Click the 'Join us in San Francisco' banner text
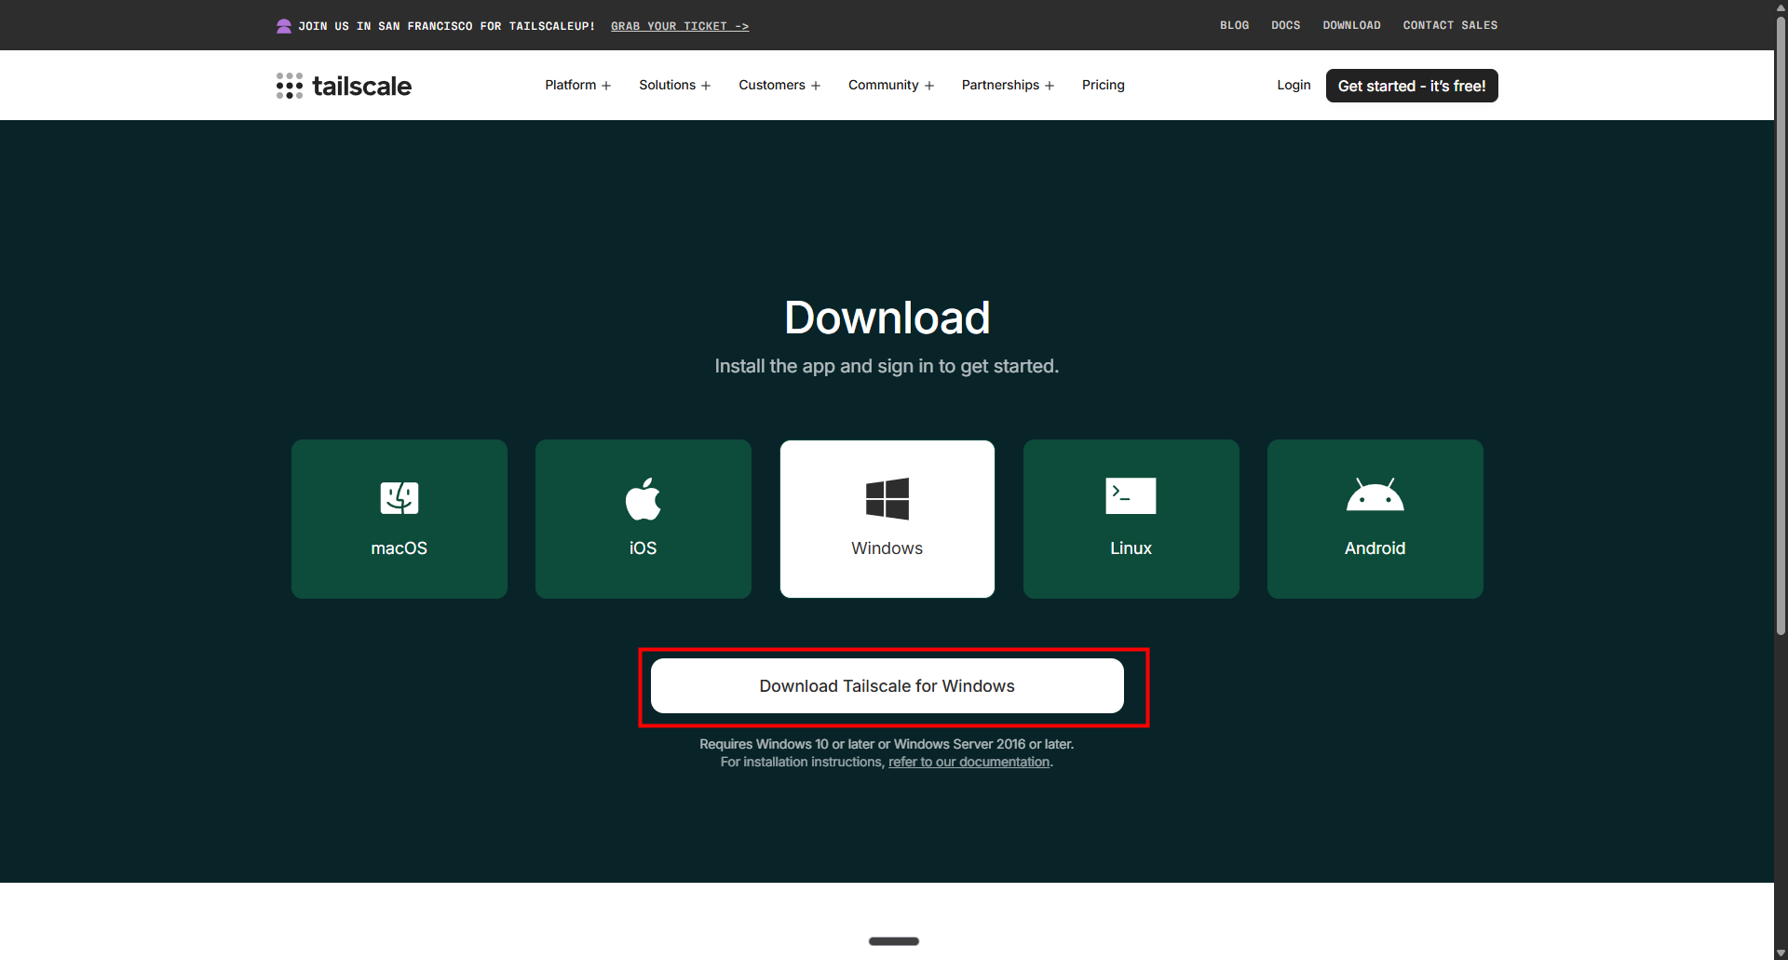 (x=446, y=26)
